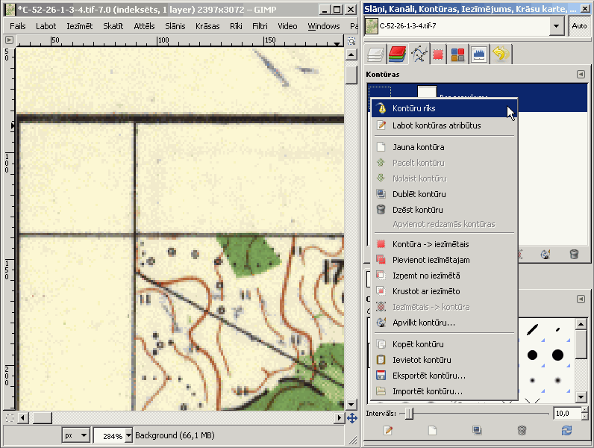
Task: Select the large hard round brush
Action: 557,355
